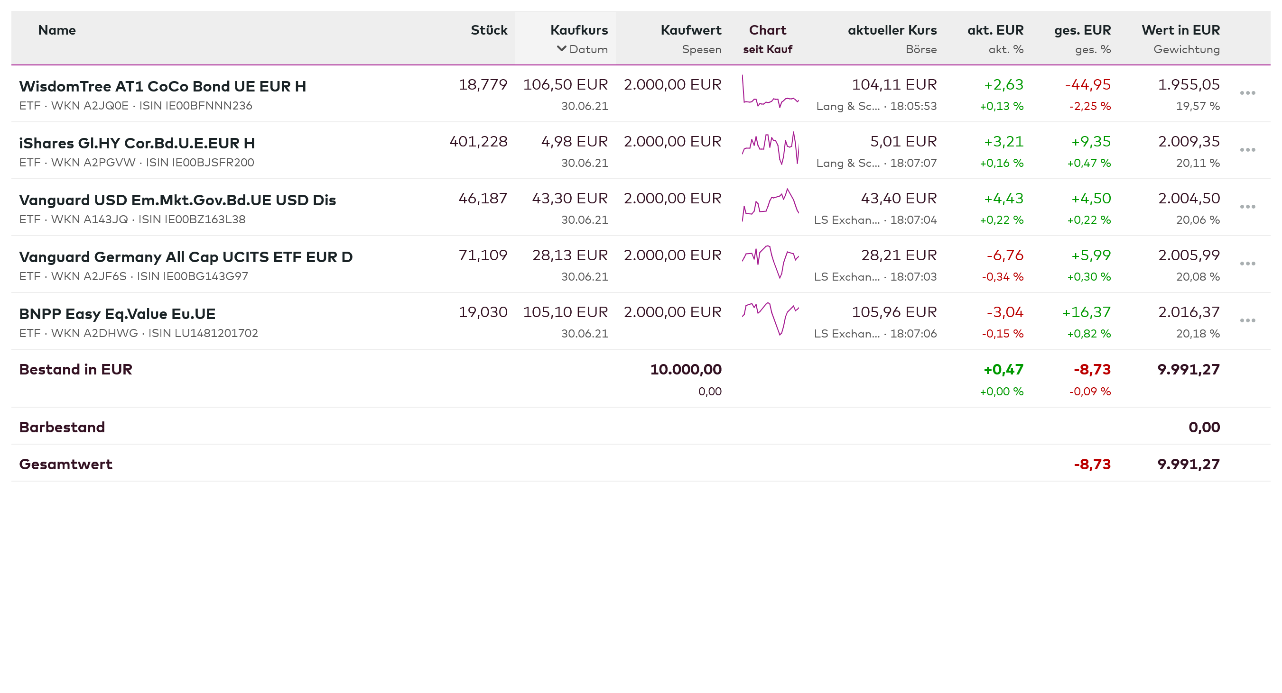Open three-dot menu for Vanguard Germany All Cap
The width and height of the screenshot is (1282, 693).
[x=1247, y=264]
